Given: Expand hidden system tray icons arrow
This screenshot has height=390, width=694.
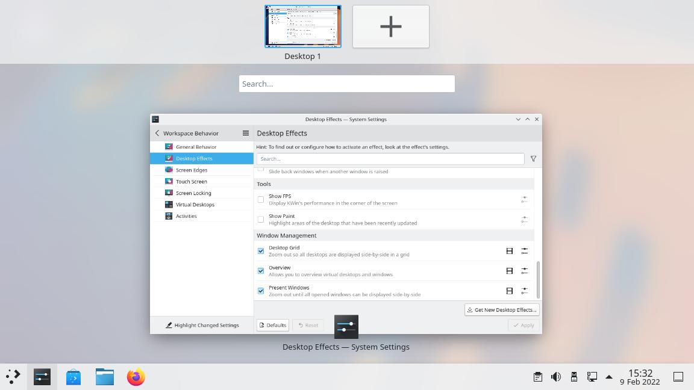Looking at the screenshot, I should (x=609, y=377).
